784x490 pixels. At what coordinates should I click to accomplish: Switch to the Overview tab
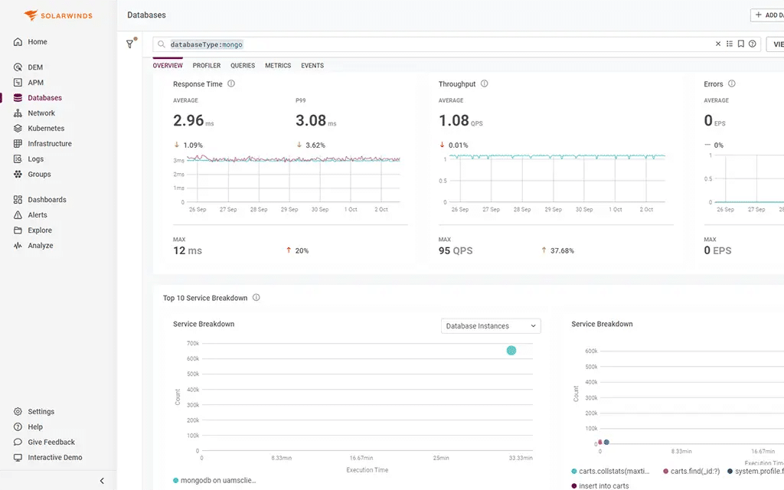168,66
